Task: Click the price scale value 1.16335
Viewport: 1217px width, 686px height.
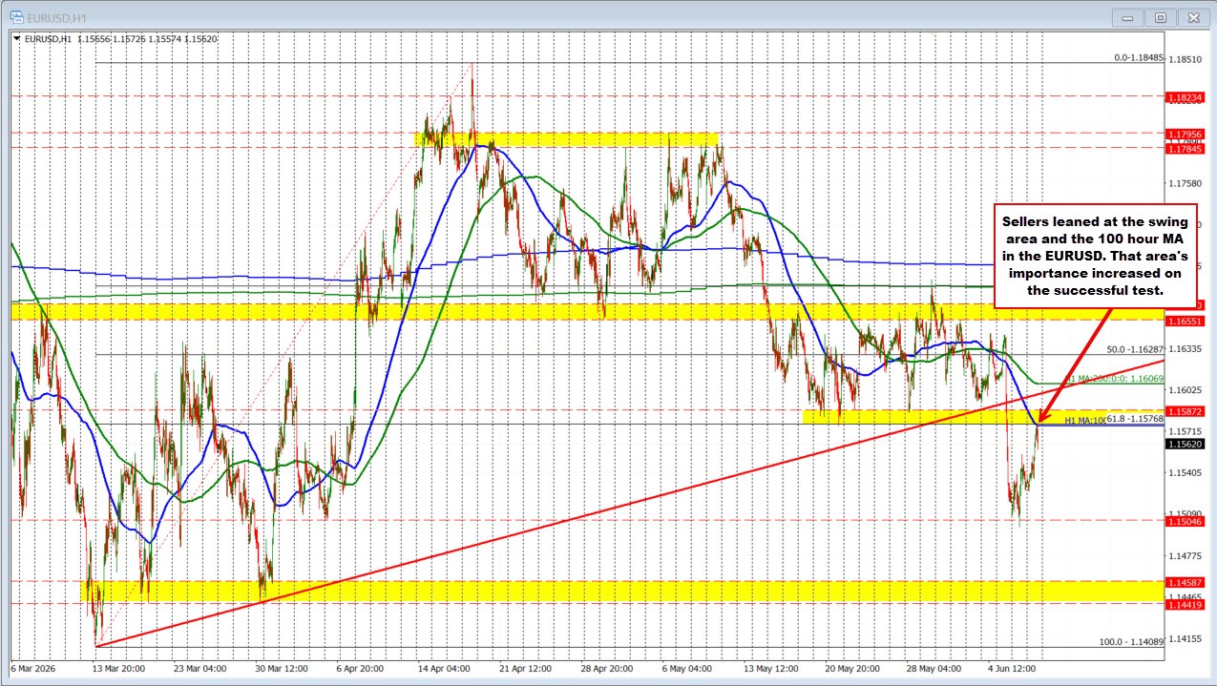Action: coord(1186,349)
